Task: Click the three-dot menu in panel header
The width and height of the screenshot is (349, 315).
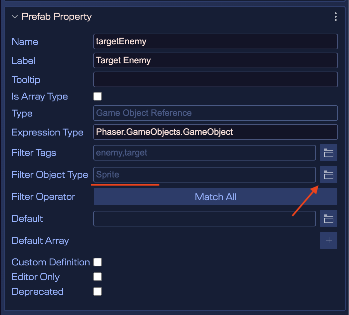Action: 336,17
